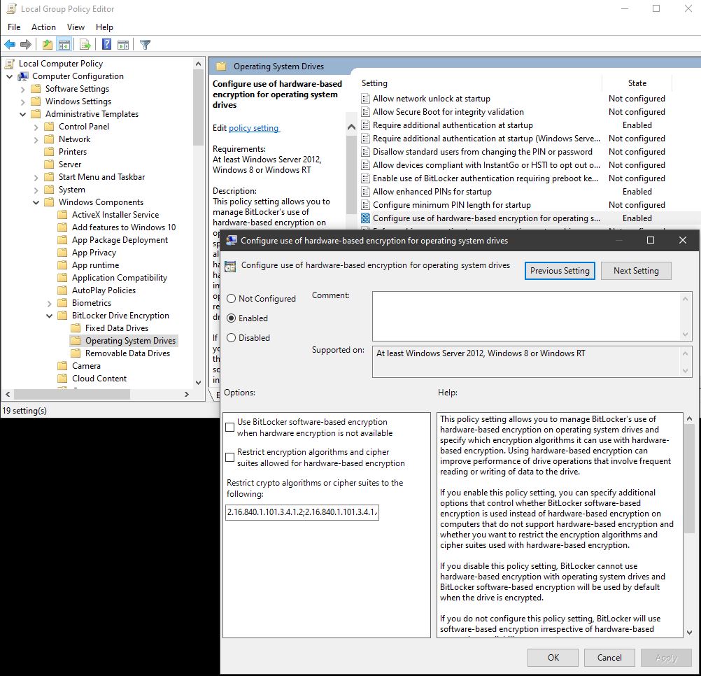Click Cancel in the policy dialog
Image resolution: width=701 pixels, height=676 pixels.
coord(609,658)
